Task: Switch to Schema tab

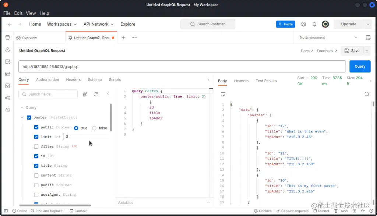Action: (x=95, y=79)
